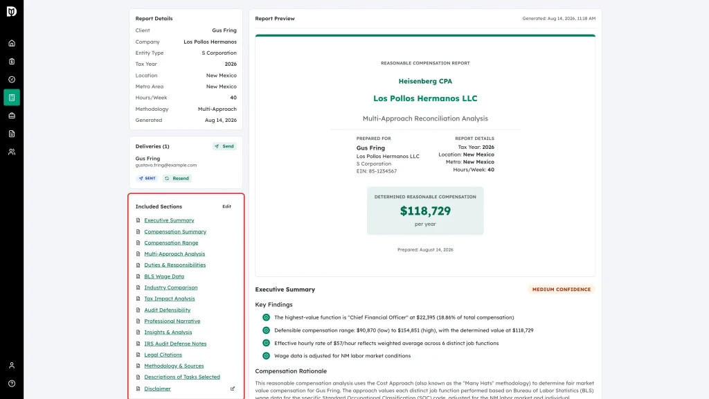Screen dimensions: 709x399
Task: Open the Home page from sidebar
Action: click(12, 43)
